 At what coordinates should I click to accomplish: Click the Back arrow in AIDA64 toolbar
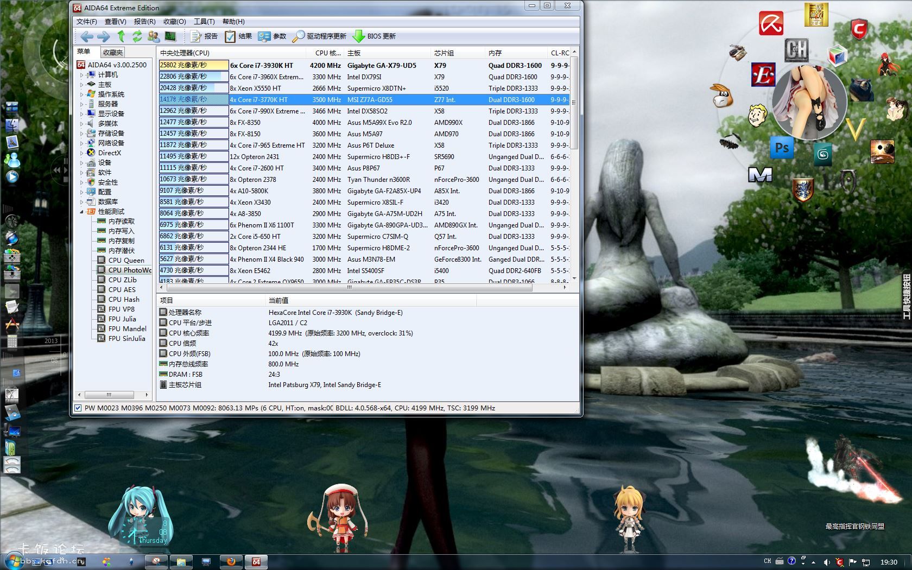click(x=86, y=36)
